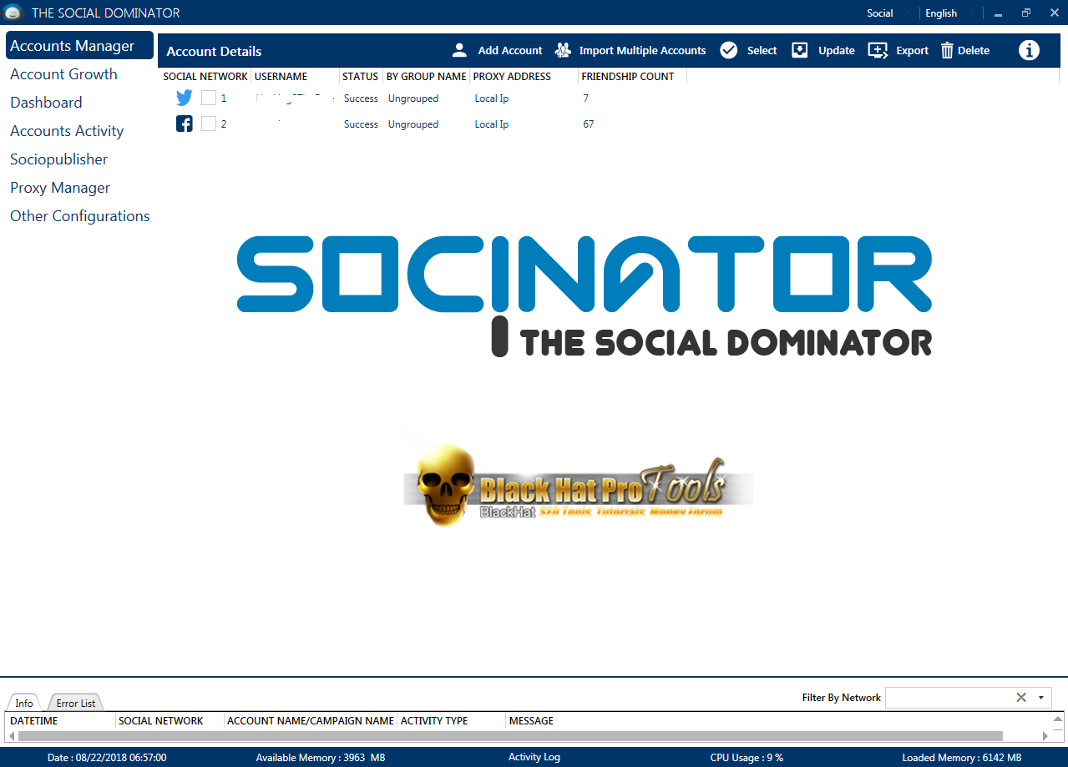Click Import Multiple Accounts label
The image size is (1068, 767).
[x=643, y=50]
